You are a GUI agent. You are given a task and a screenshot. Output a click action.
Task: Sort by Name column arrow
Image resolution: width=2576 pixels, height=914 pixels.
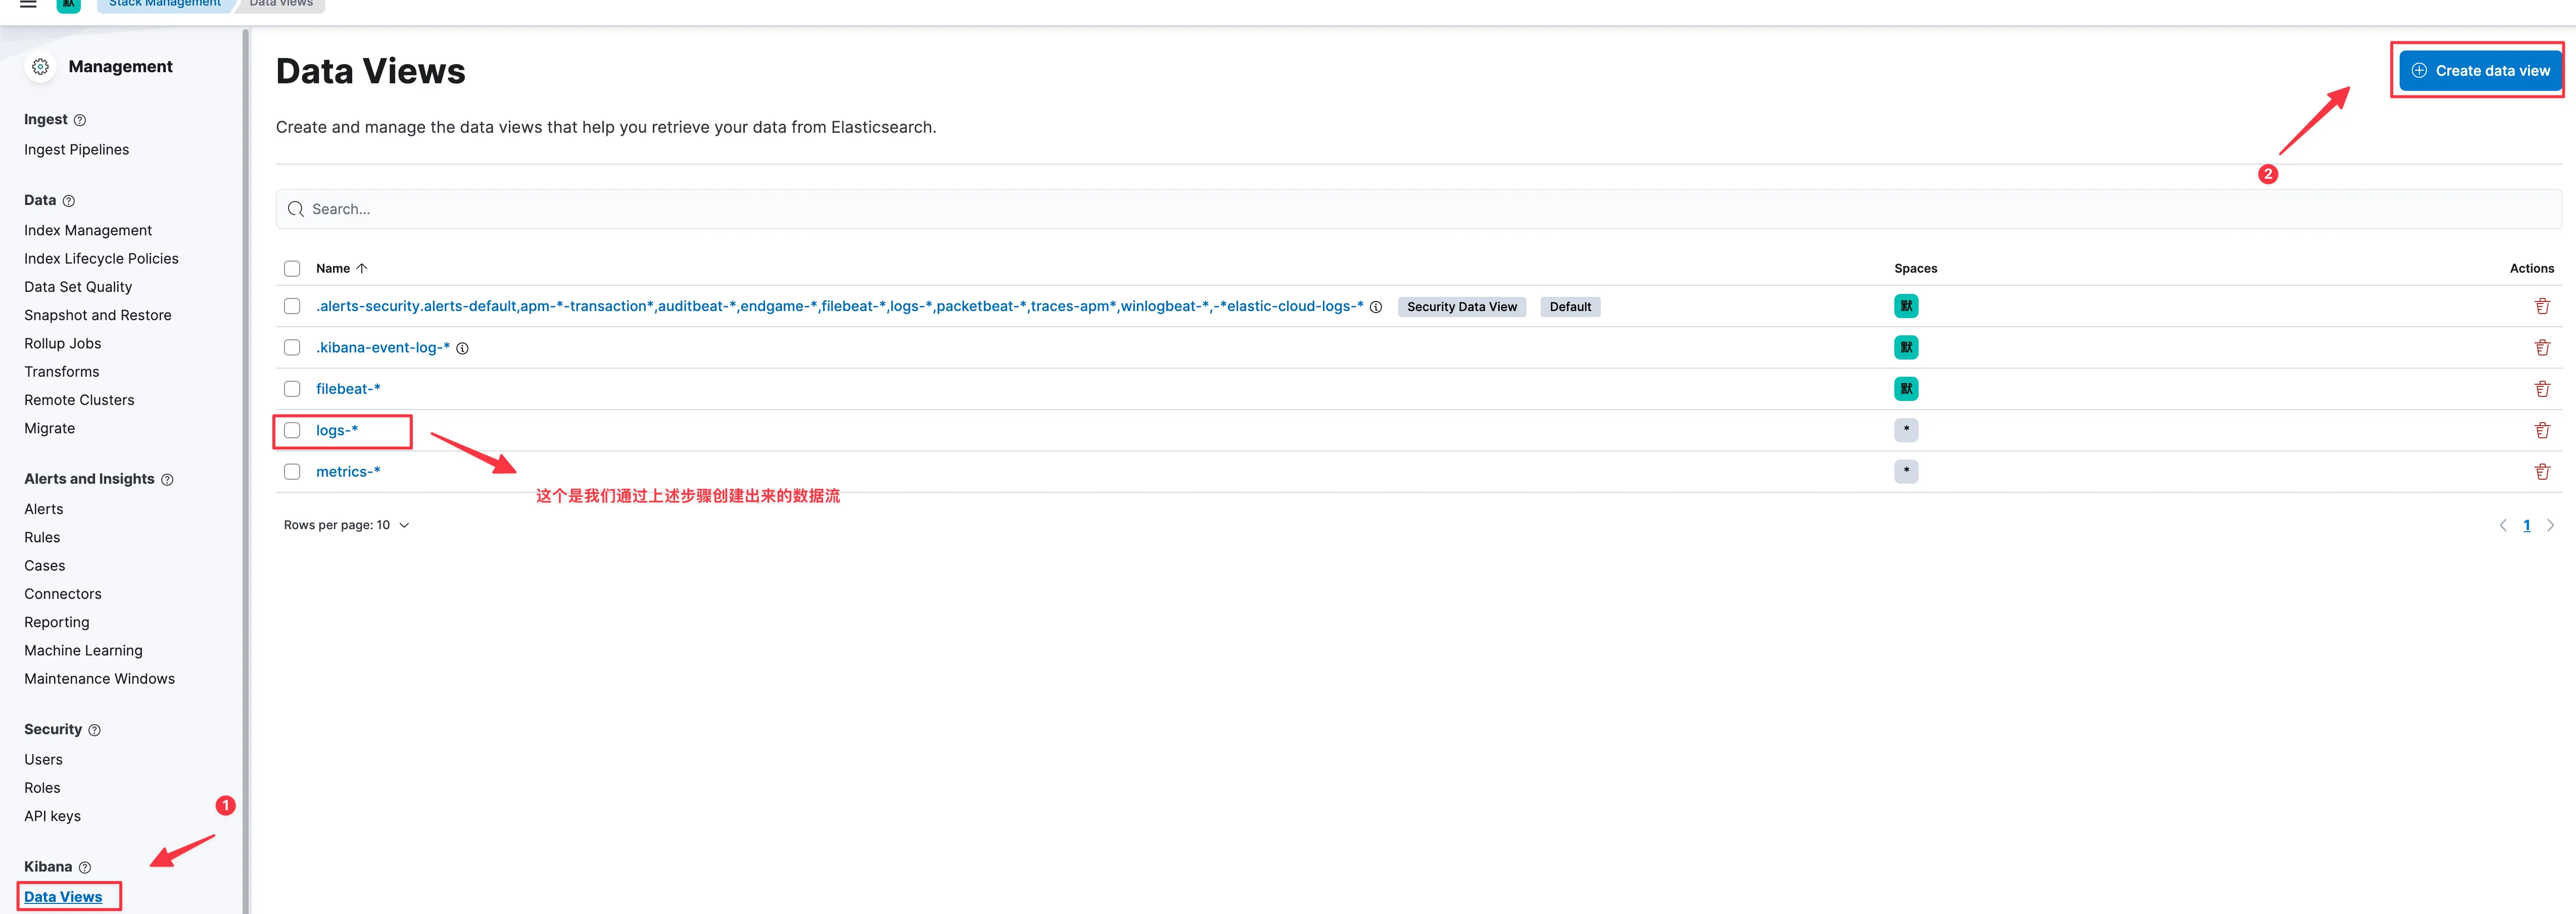coord(362,269)
